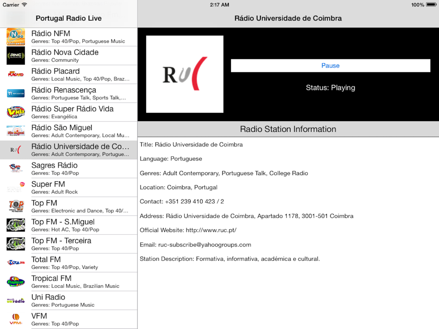This screenshot has height=329, width=439.
Task: Tap the Genres line mentioning College Radio
Action: (224, 173)
